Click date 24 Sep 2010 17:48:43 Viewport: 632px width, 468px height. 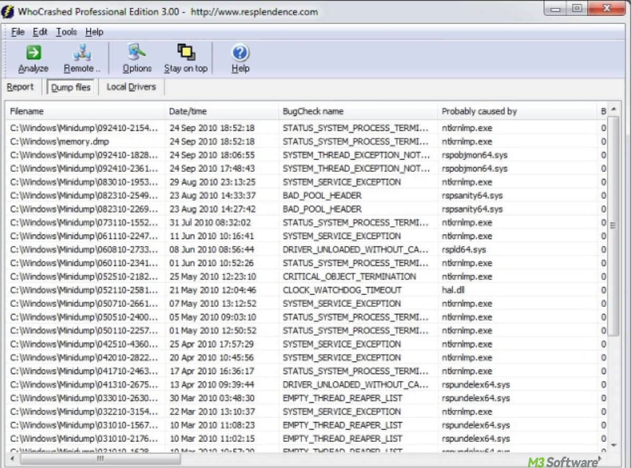click(212, 168)
